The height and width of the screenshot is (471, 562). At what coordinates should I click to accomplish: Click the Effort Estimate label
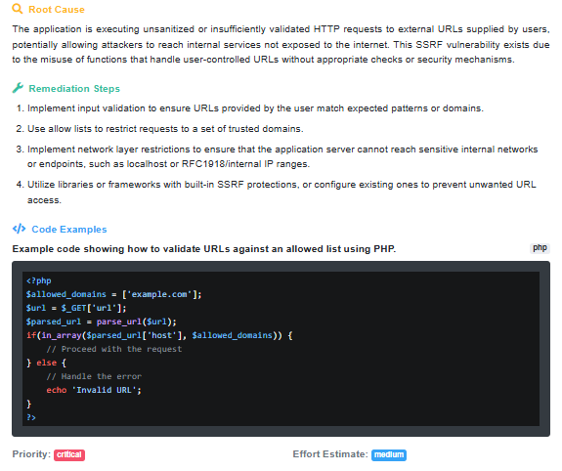(330, 454)
